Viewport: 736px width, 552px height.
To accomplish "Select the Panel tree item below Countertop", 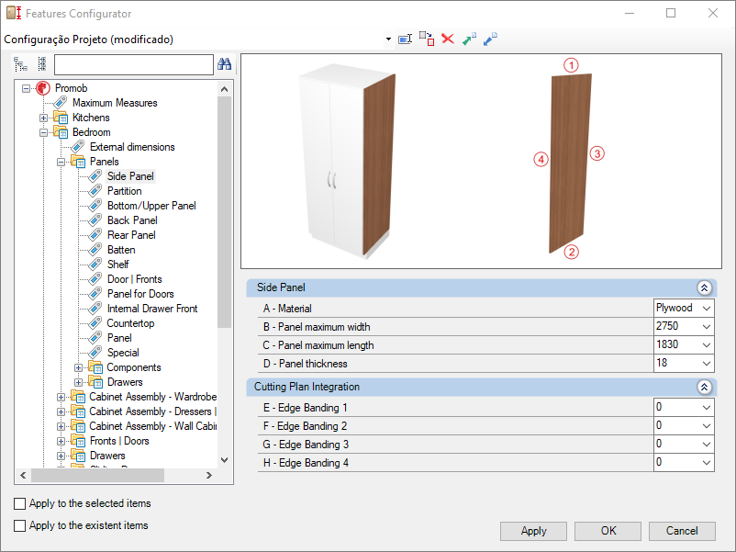I will coord(119,338).
